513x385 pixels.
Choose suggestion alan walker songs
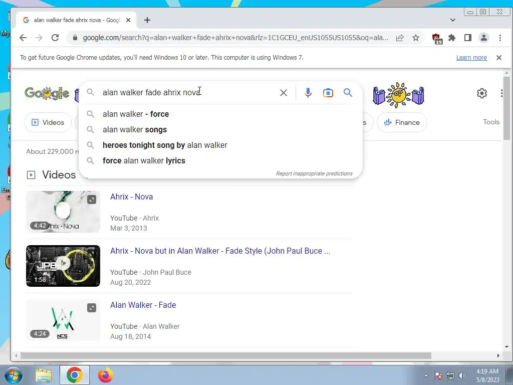(221, 130)
